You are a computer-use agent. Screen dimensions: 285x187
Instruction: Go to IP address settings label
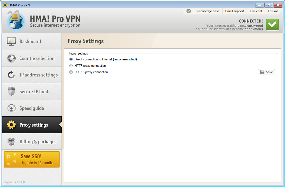tap(38, 75)
